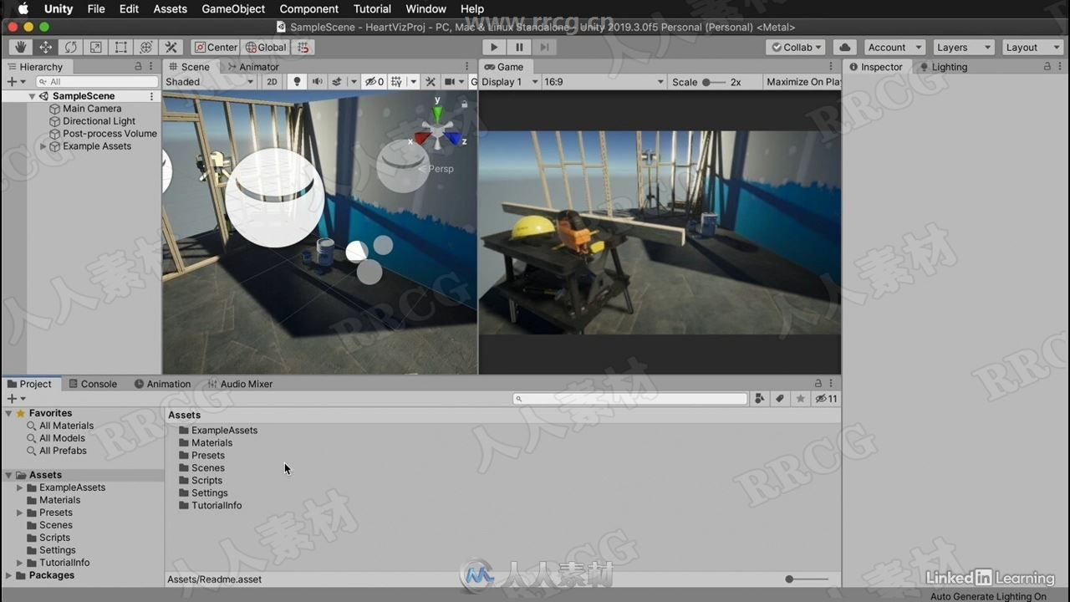Select the Scale tool
Screen dimensions: 1070x602
coord(95,48)
